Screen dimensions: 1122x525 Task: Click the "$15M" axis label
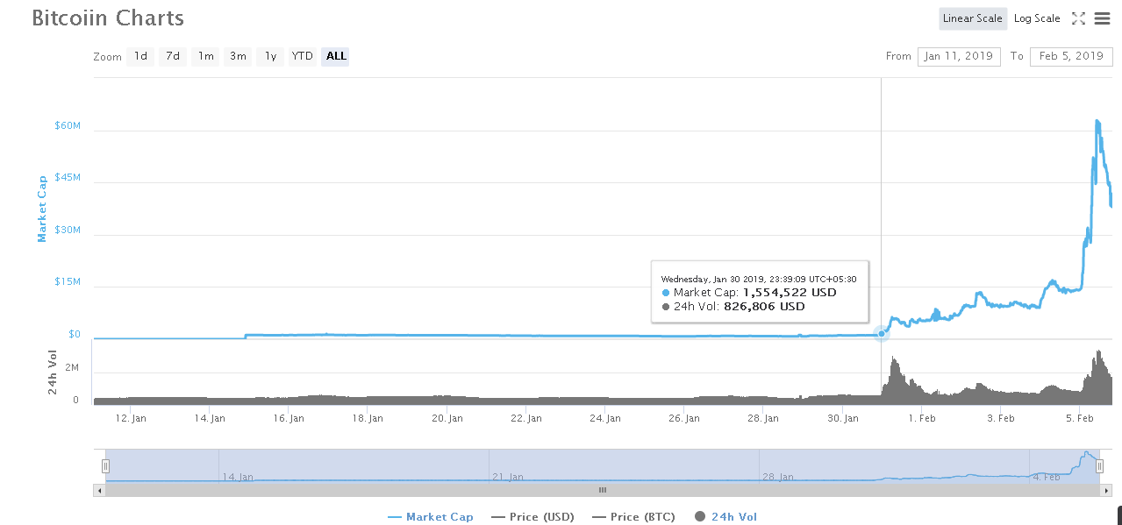[x=68, y=282]
